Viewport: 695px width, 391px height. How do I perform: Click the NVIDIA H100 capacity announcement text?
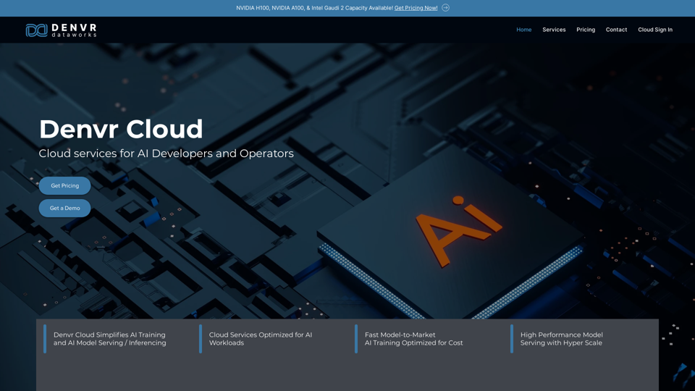coord(314,8)
